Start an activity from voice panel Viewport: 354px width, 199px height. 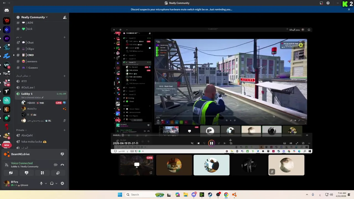pos(42,173)
